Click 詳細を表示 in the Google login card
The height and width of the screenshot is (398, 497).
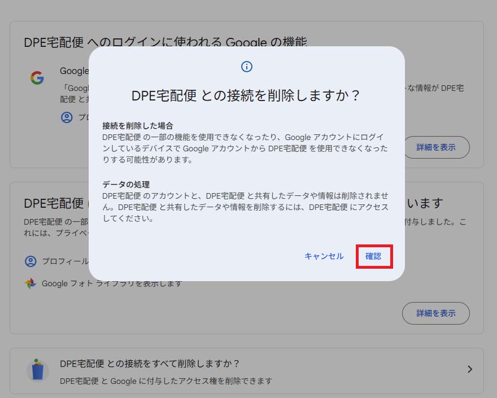point(436,147)
